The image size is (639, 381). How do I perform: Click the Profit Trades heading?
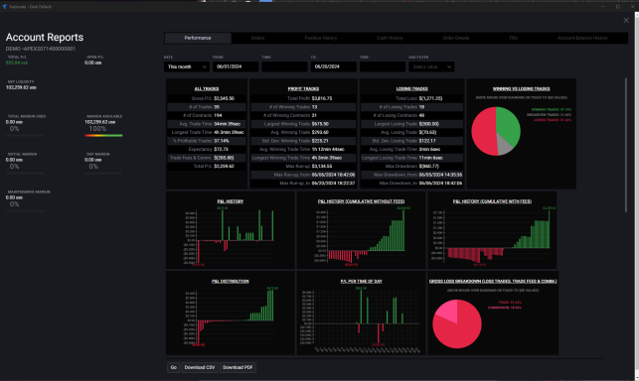coord(303,88)
